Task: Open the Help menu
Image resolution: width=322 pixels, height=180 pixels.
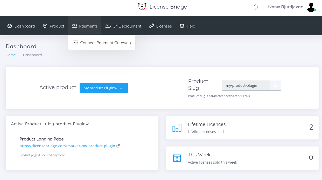Action: (x=187, y=26)
